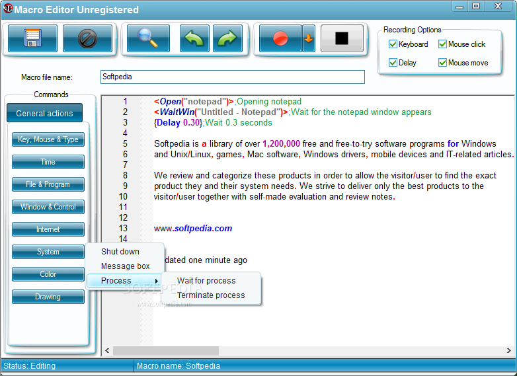Open the Time commands menu
The height and width of the screenshot is (376, 517).
click(x=48, y=162)
